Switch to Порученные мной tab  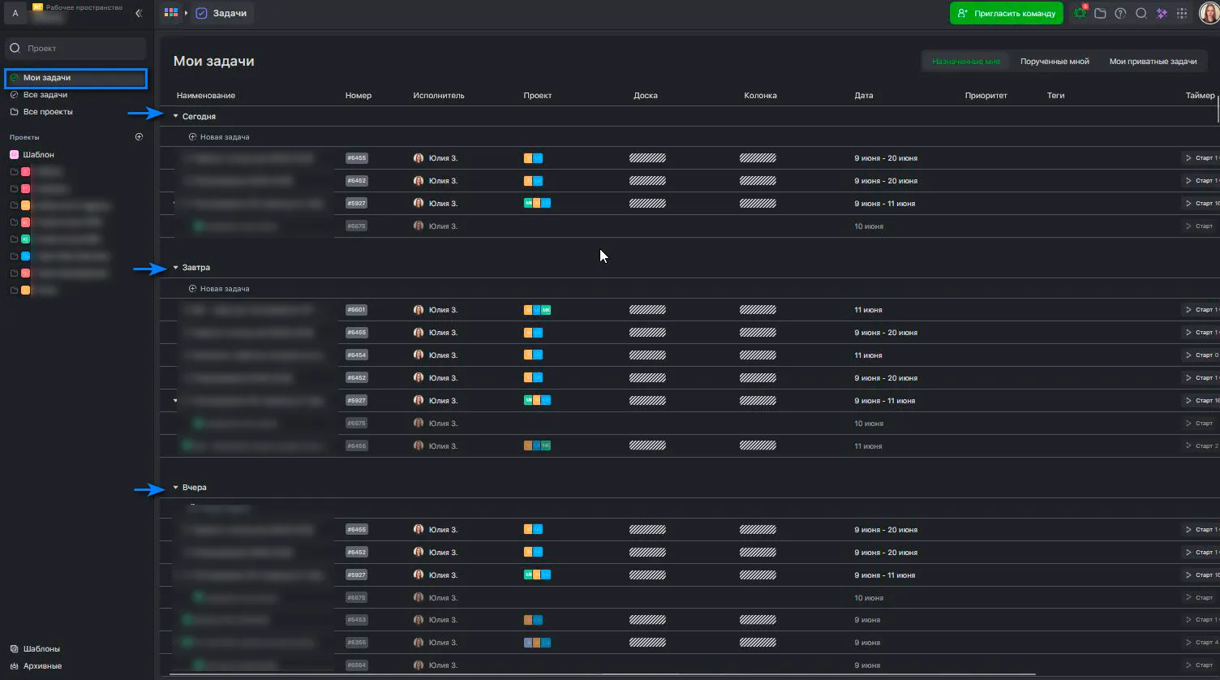(x=1055, y=62)
